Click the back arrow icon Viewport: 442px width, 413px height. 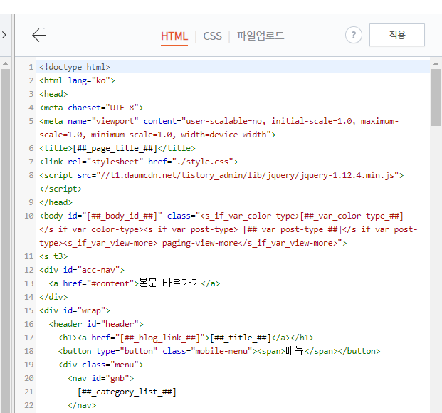coord(38,36)
